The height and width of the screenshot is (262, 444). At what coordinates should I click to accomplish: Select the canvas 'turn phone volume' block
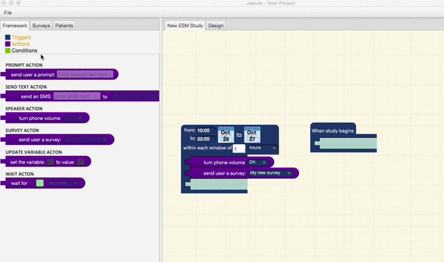tap(230, 162)
